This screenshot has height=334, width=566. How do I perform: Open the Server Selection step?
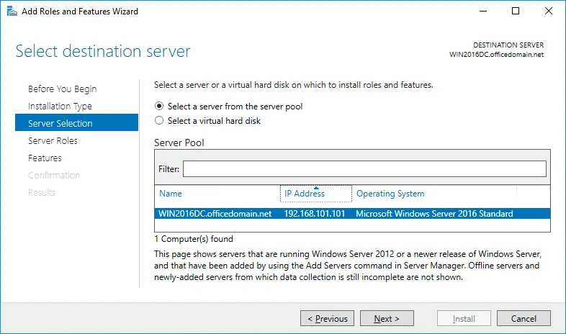point(60,124)
